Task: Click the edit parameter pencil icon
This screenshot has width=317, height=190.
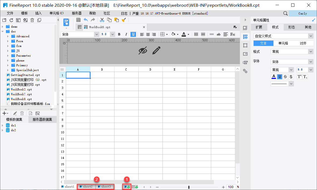Action: click(156, 50)
